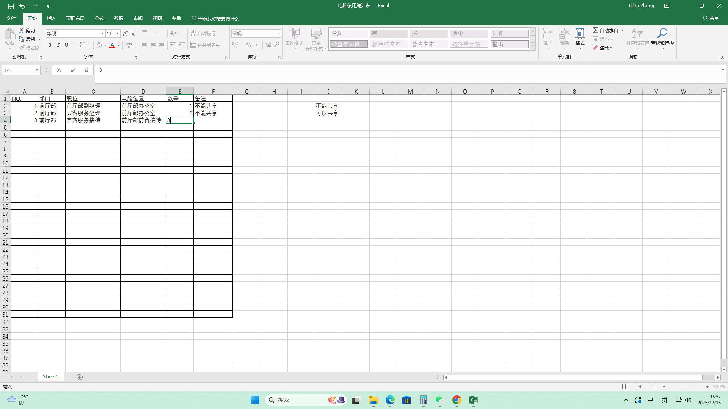
Task: Add a new sheet with plus icon
Action: [x=80, y=377]
